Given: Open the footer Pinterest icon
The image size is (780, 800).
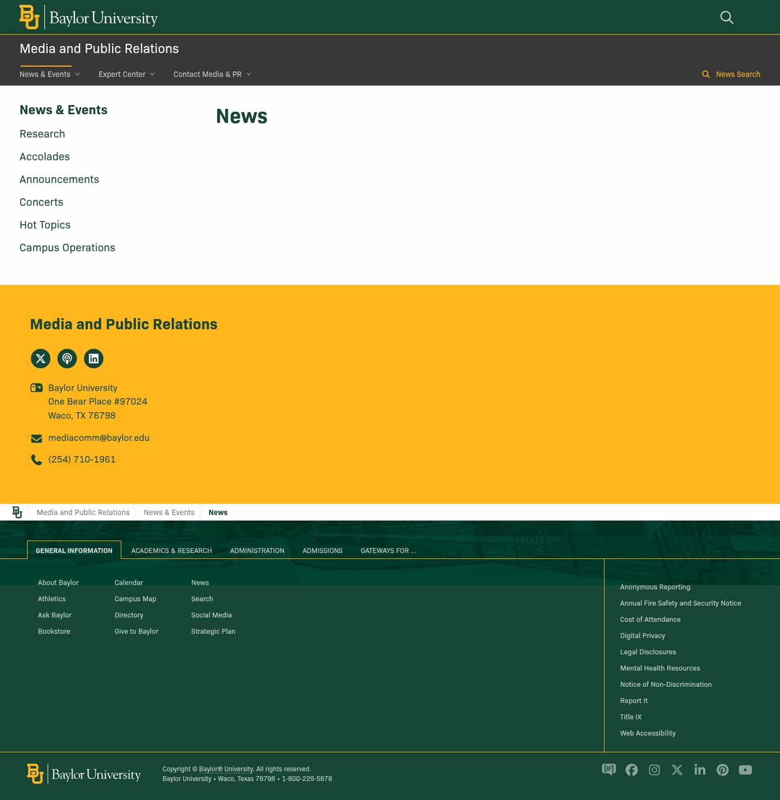Looking at the screenshot, I should coord(723,770).
